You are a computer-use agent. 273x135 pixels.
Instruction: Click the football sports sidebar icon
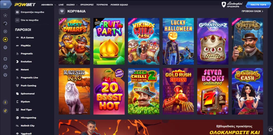[5, 15]
